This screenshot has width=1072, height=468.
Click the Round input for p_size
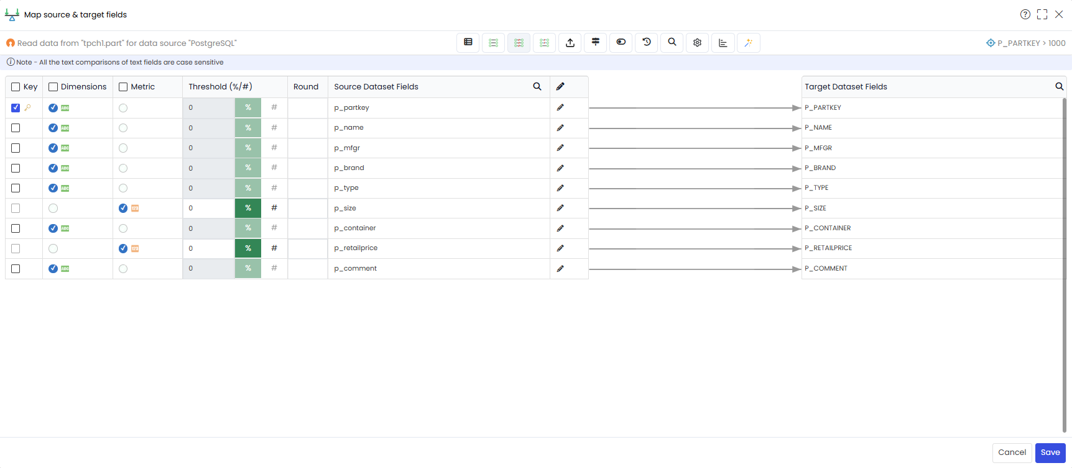point(308,208)
